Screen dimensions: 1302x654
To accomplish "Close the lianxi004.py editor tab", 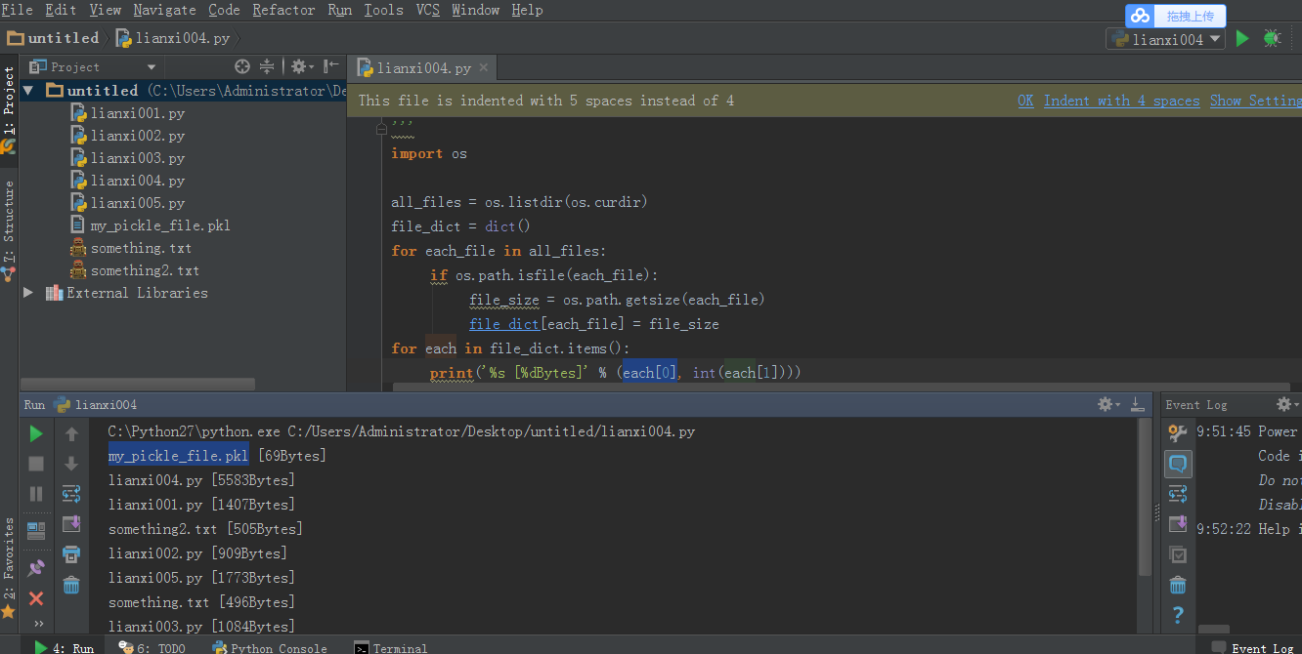I will pos(484,68).
